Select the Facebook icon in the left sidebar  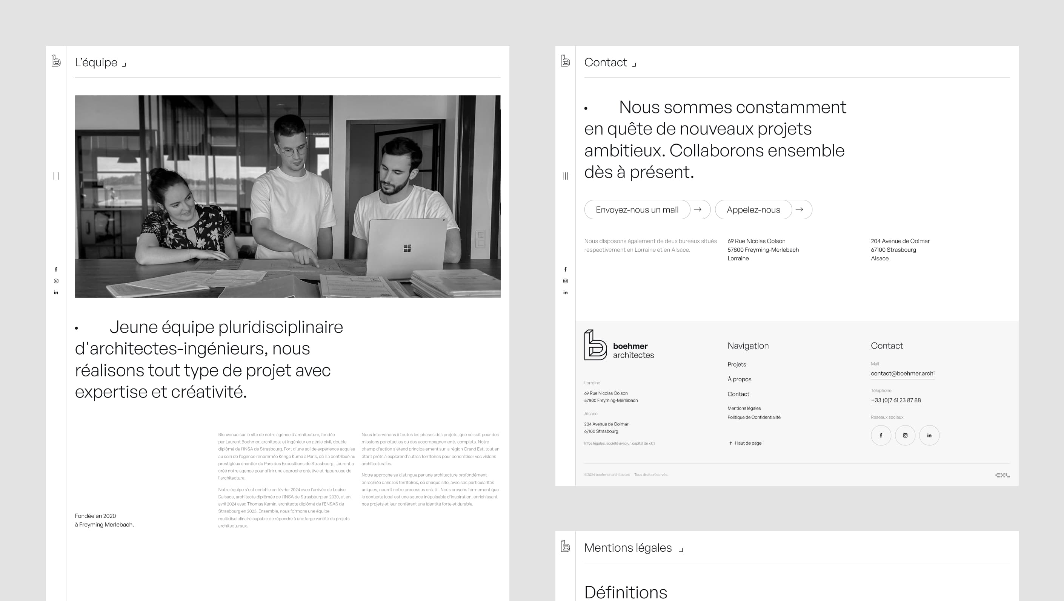click(56, 269)
